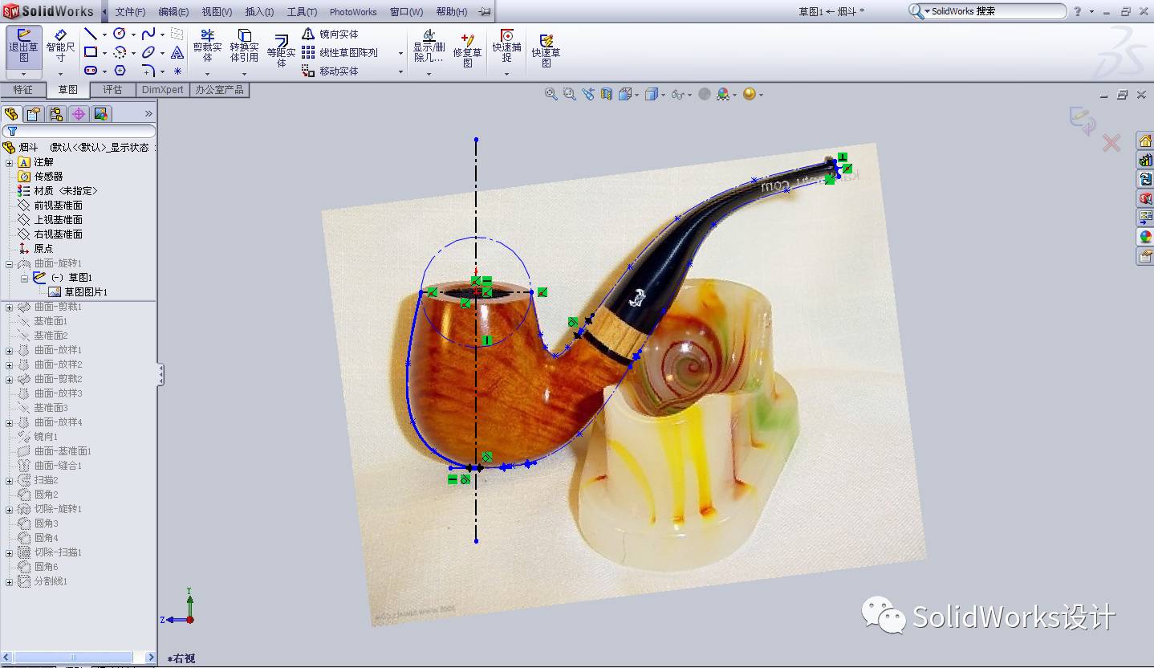
Task: Click the Previous View icon
Action: [588, 94]
